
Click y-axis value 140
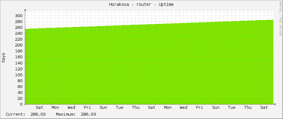coord(19,63)
